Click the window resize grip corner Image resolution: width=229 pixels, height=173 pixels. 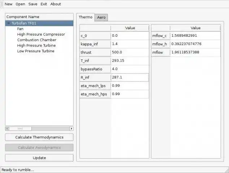(x=227, y=171)
